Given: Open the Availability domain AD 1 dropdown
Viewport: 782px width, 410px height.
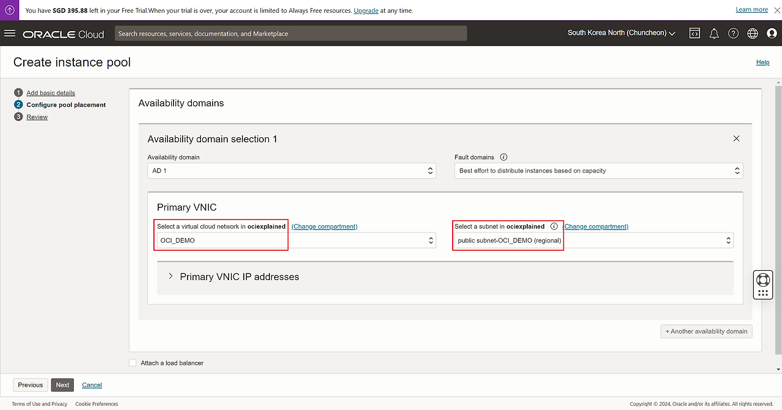Looking at the screenshot, I should coord(291,171).
